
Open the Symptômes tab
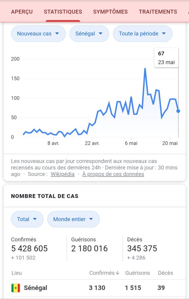point(110,12)
